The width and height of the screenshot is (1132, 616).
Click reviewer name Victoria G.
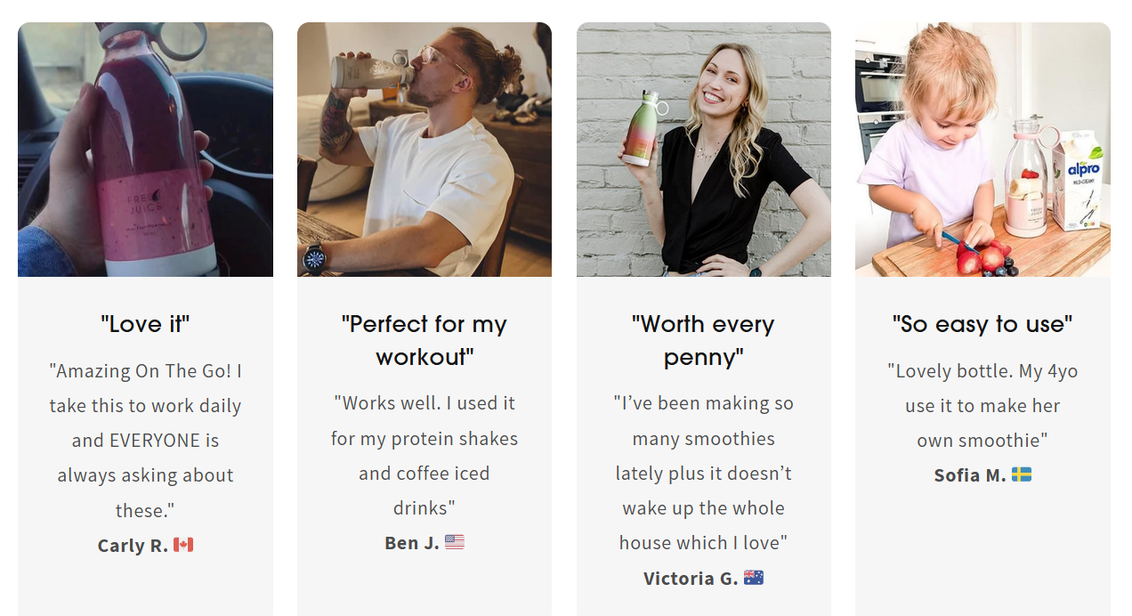click(x=691, y=579)
